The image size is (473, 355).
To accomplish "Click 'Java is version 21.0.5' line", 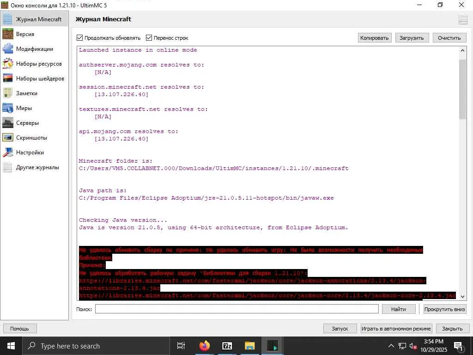I will (x=213, y=227).
